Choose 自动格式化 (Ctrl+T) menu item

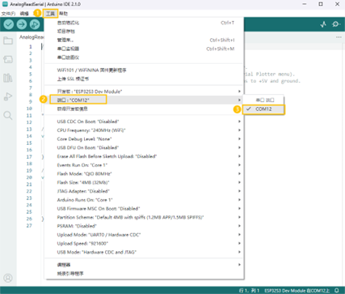(144, 23)
